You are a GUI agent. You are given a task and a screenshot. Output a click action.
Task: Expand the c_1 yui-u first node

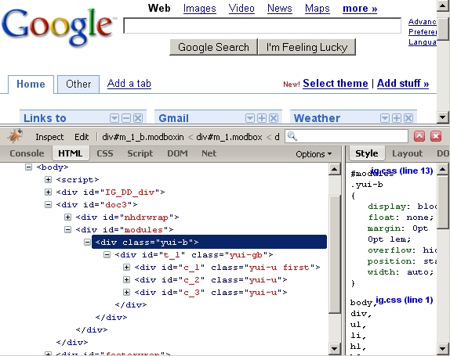pos(126,268)
